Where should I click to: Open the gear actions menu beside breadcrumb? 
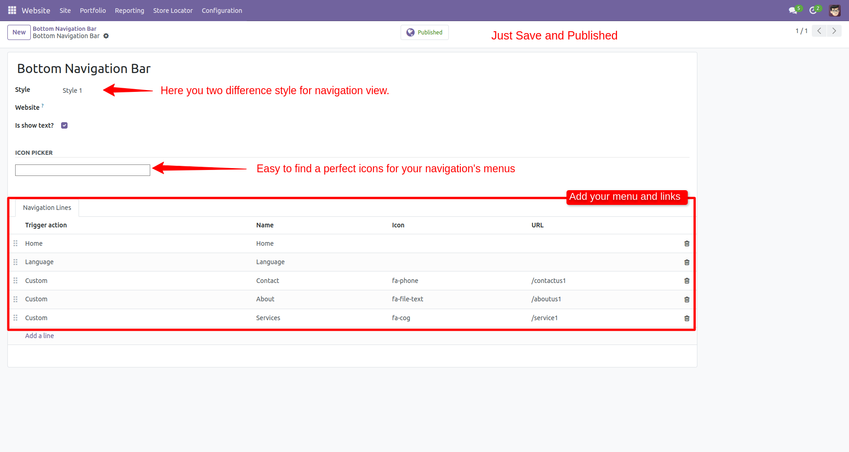coord(106,36)
